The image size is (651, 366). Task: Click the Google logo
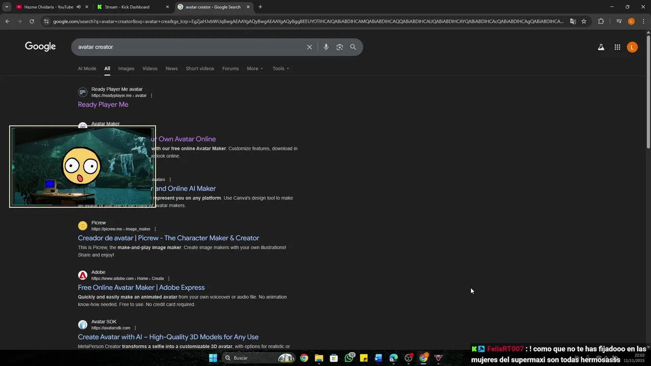pyautogui.click(x=40, y=47)
